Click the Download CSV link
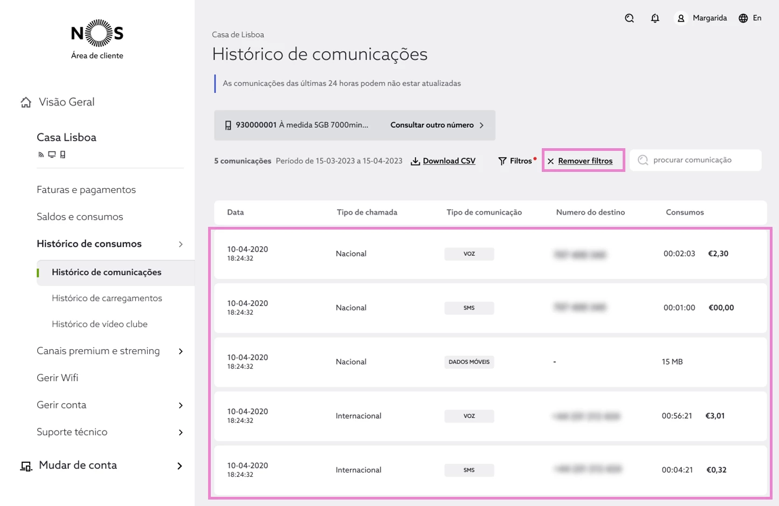This screenshot has width=779, height=506. (x=449, y=161)
